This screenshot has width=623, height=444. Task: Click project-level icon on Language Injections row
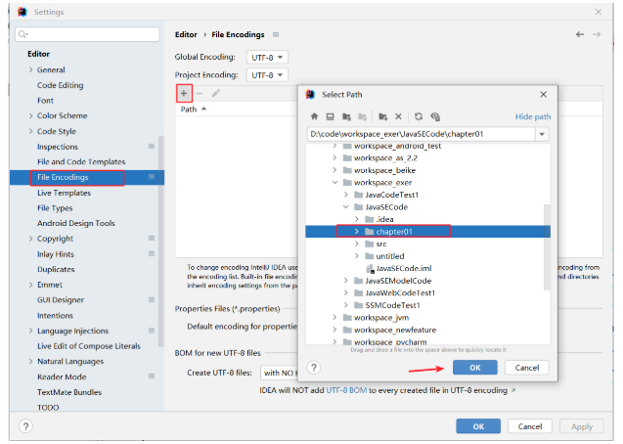152,331
